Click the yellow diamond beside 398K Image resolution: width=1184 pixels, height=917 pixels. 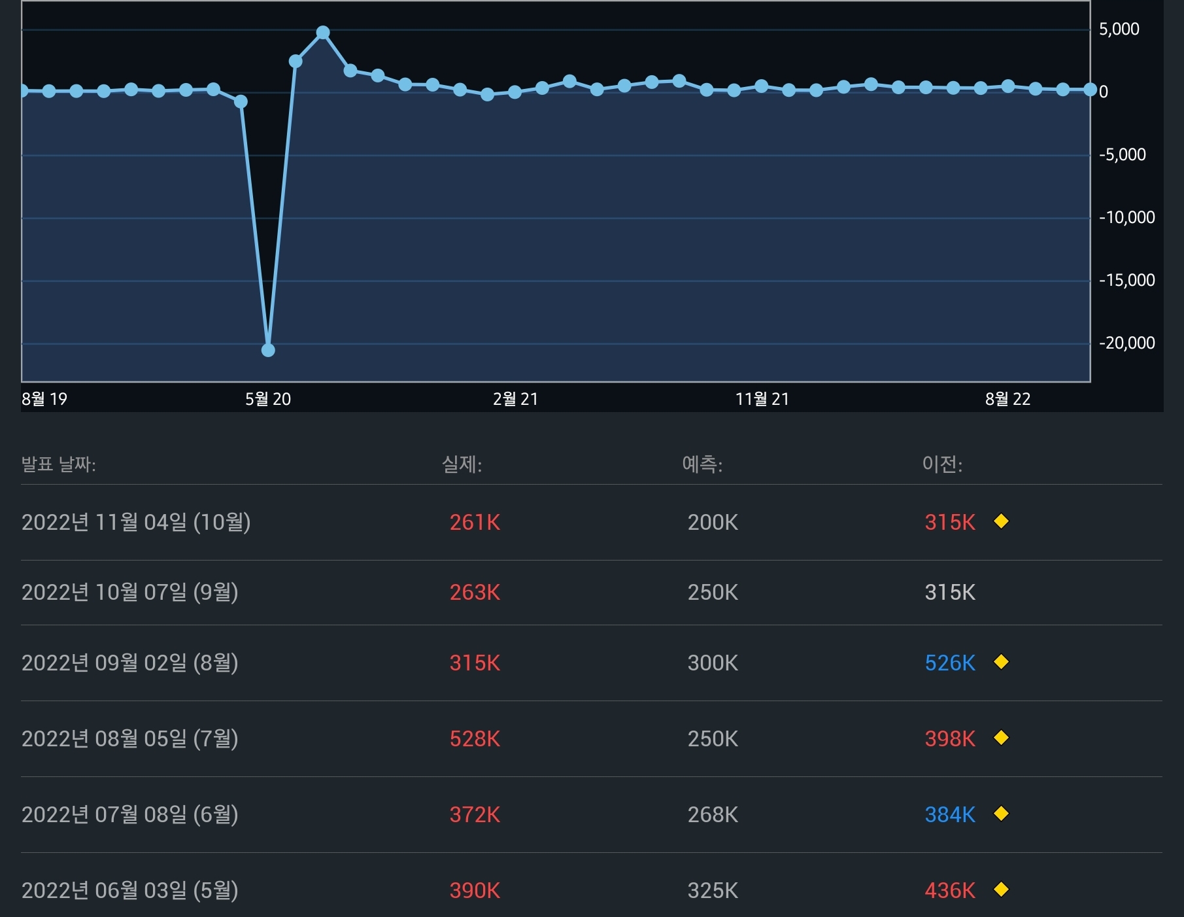[1001, 738]
